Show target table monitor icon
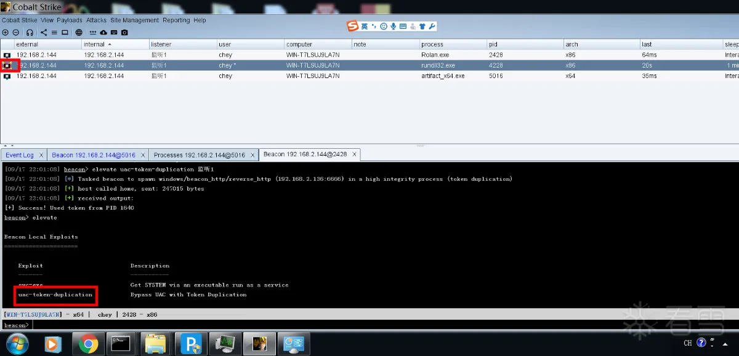The width and height of the screenshot is (739, 356). tap(65, 33)
